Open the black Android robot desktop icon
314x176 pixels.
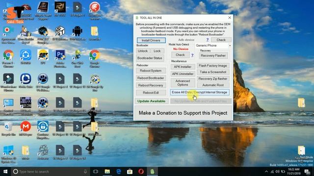tap(78, 31)
